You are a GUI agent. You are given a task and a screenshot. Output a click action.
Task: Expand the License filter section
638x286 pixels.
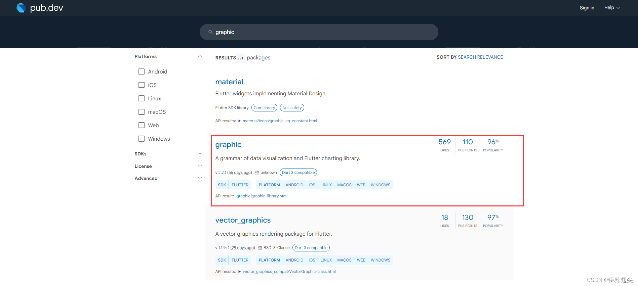[200, 166]
